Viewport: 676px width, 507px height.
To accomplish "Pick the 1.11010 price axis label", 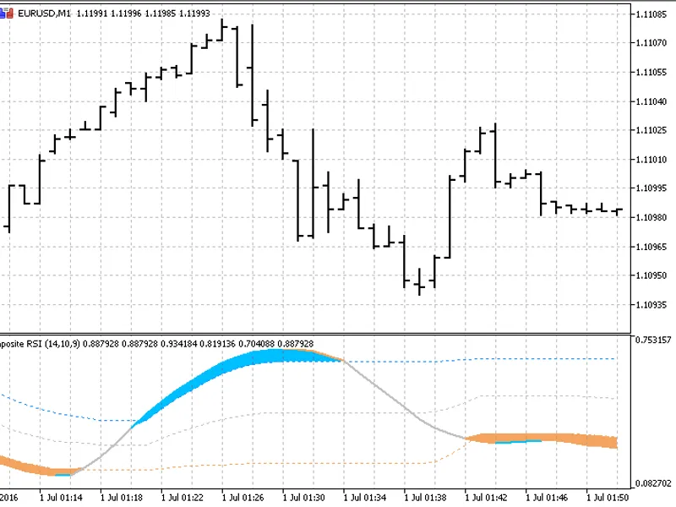I will coord(651,160).
